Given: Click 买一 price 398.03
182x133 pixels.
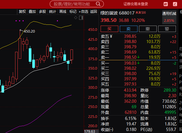Looking at the screenshot, I should click(130, 63).
